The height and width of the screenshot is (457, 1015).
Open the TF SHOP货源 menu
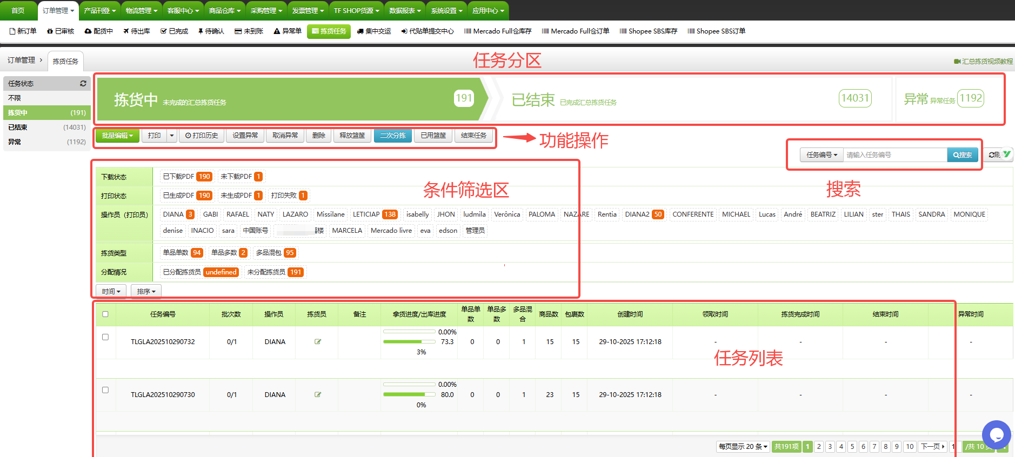click(356, 11)
